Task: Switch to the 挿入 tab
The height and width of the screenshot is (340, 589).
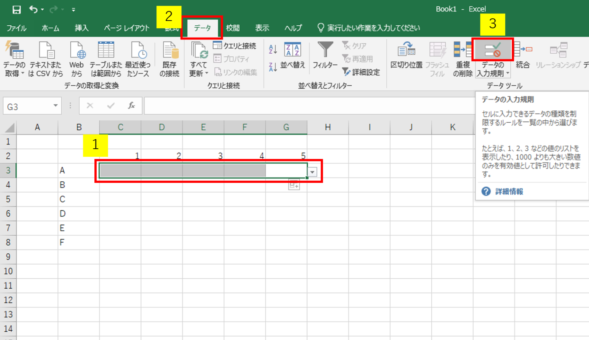Action: pos(81,28)
